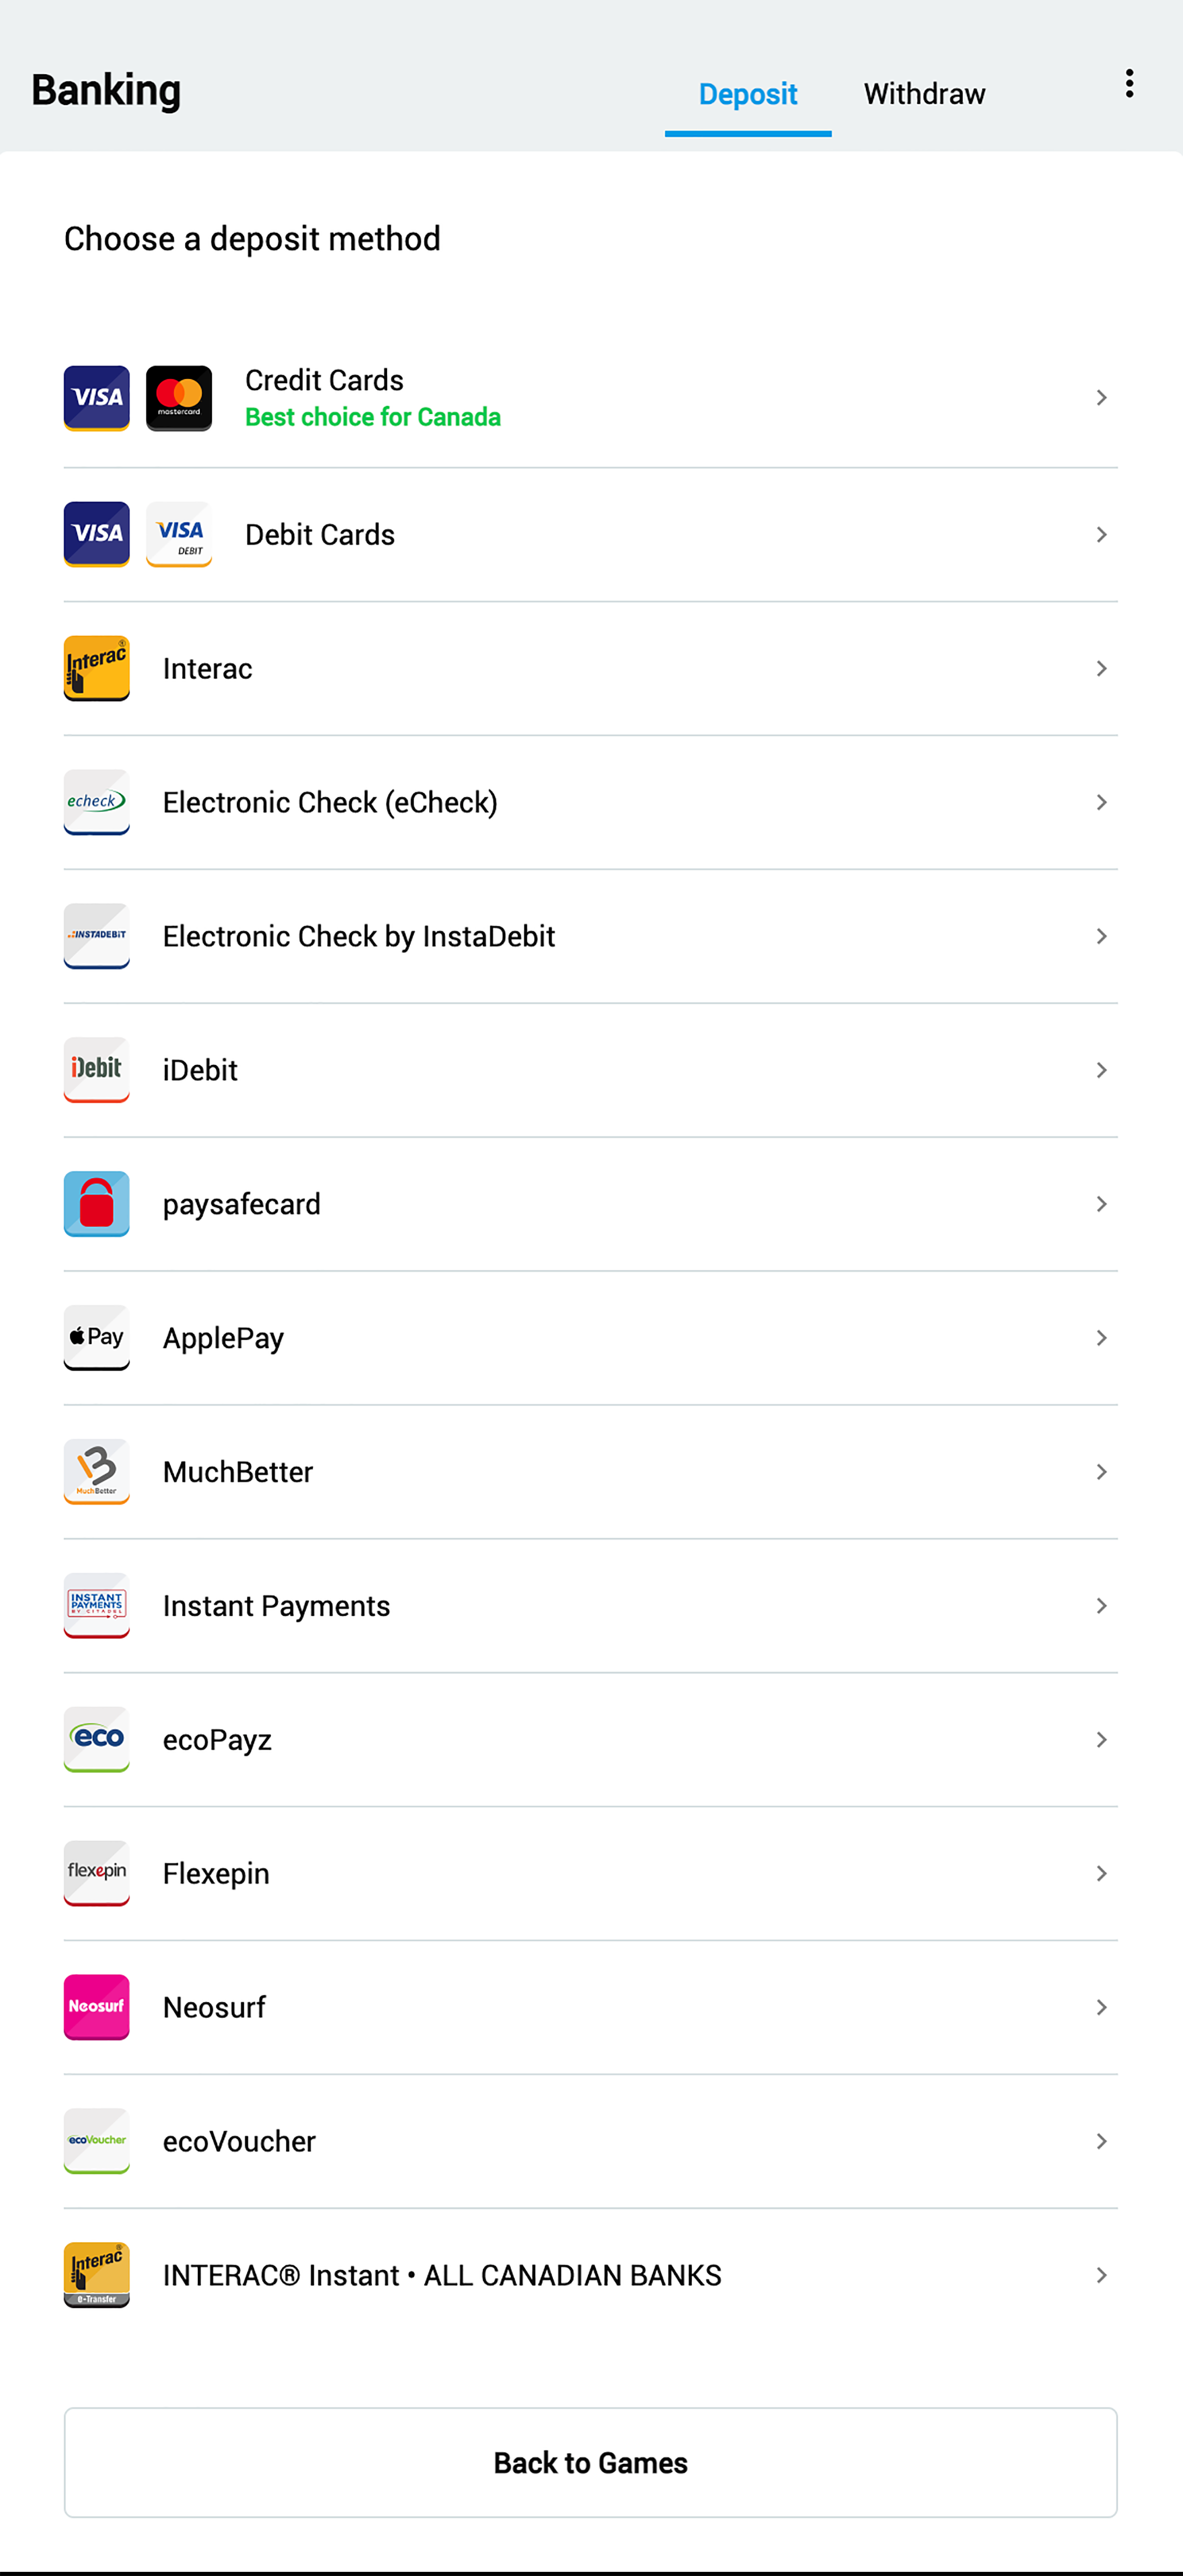Open the three-dot overflow menu
The width and height of the screenshot is (1183, 2576).
(1129, 84)
